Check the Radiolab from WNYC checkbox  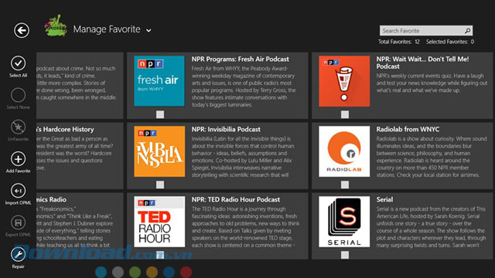point(345,185)
